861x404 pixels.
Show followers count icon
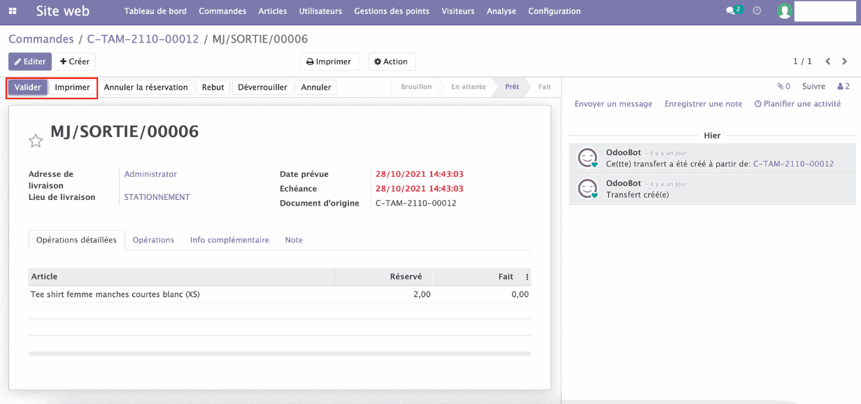pos(843,87)
